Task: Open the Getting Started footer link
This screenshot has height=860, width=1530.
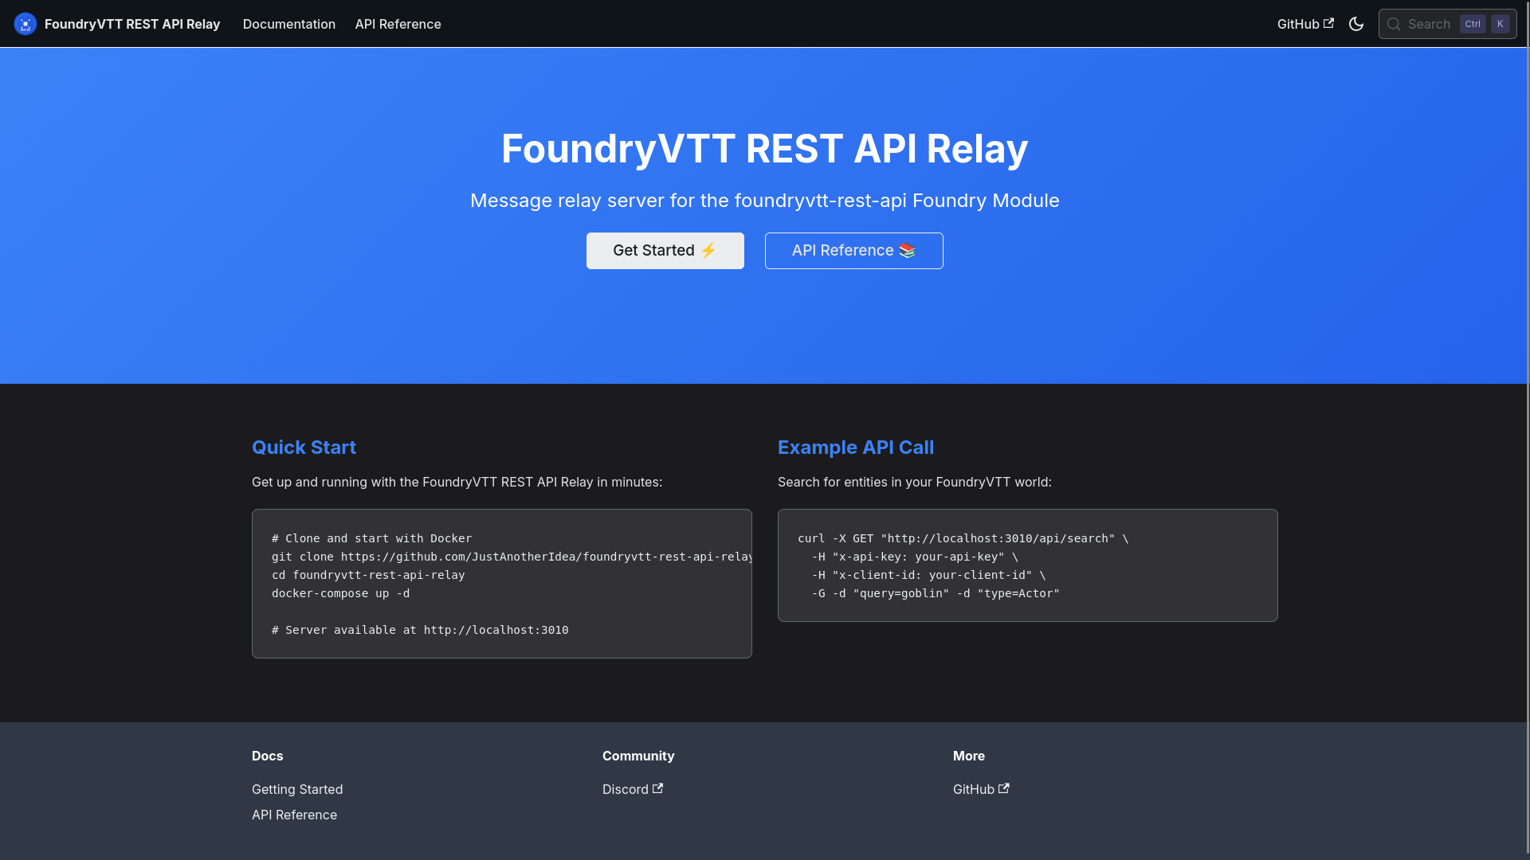Action: click(x=297, y=789)
